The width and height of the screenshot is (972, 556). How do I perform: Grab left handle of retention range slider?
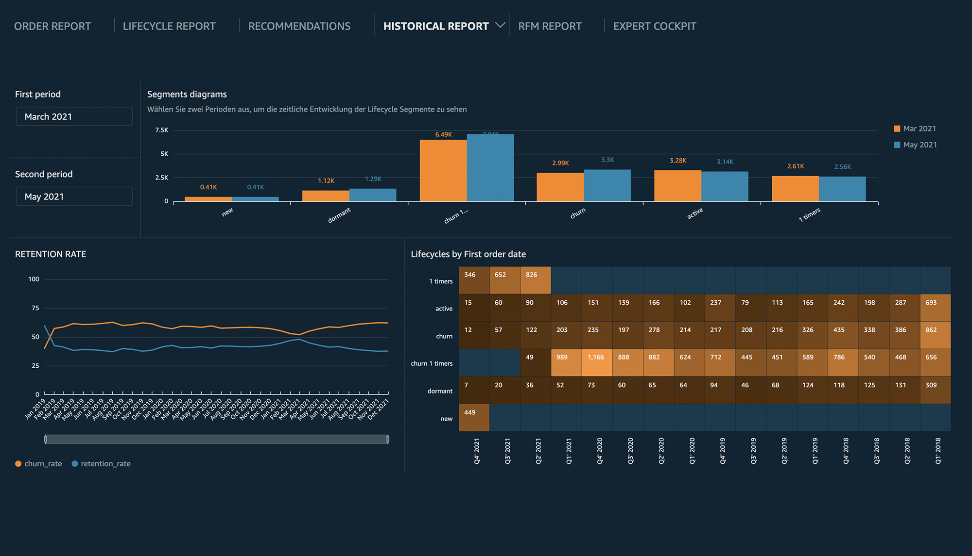click(46, 440)
